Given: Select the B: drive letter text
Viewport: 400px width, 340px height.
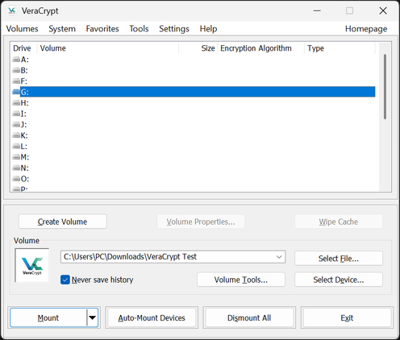Looking at the screenshot, I should 24,70.
